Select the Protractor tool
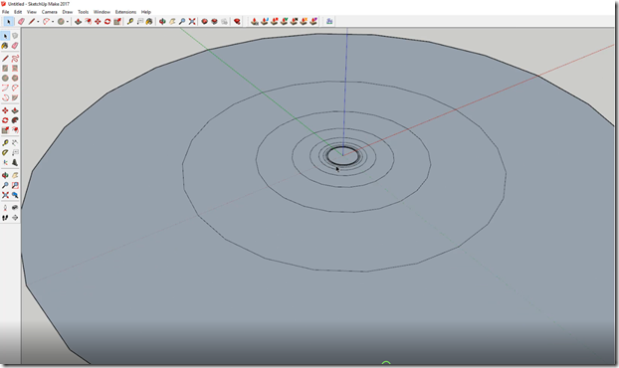Image resolution: width=619 pixels, height=368 pixels. (x=5, y=152)
